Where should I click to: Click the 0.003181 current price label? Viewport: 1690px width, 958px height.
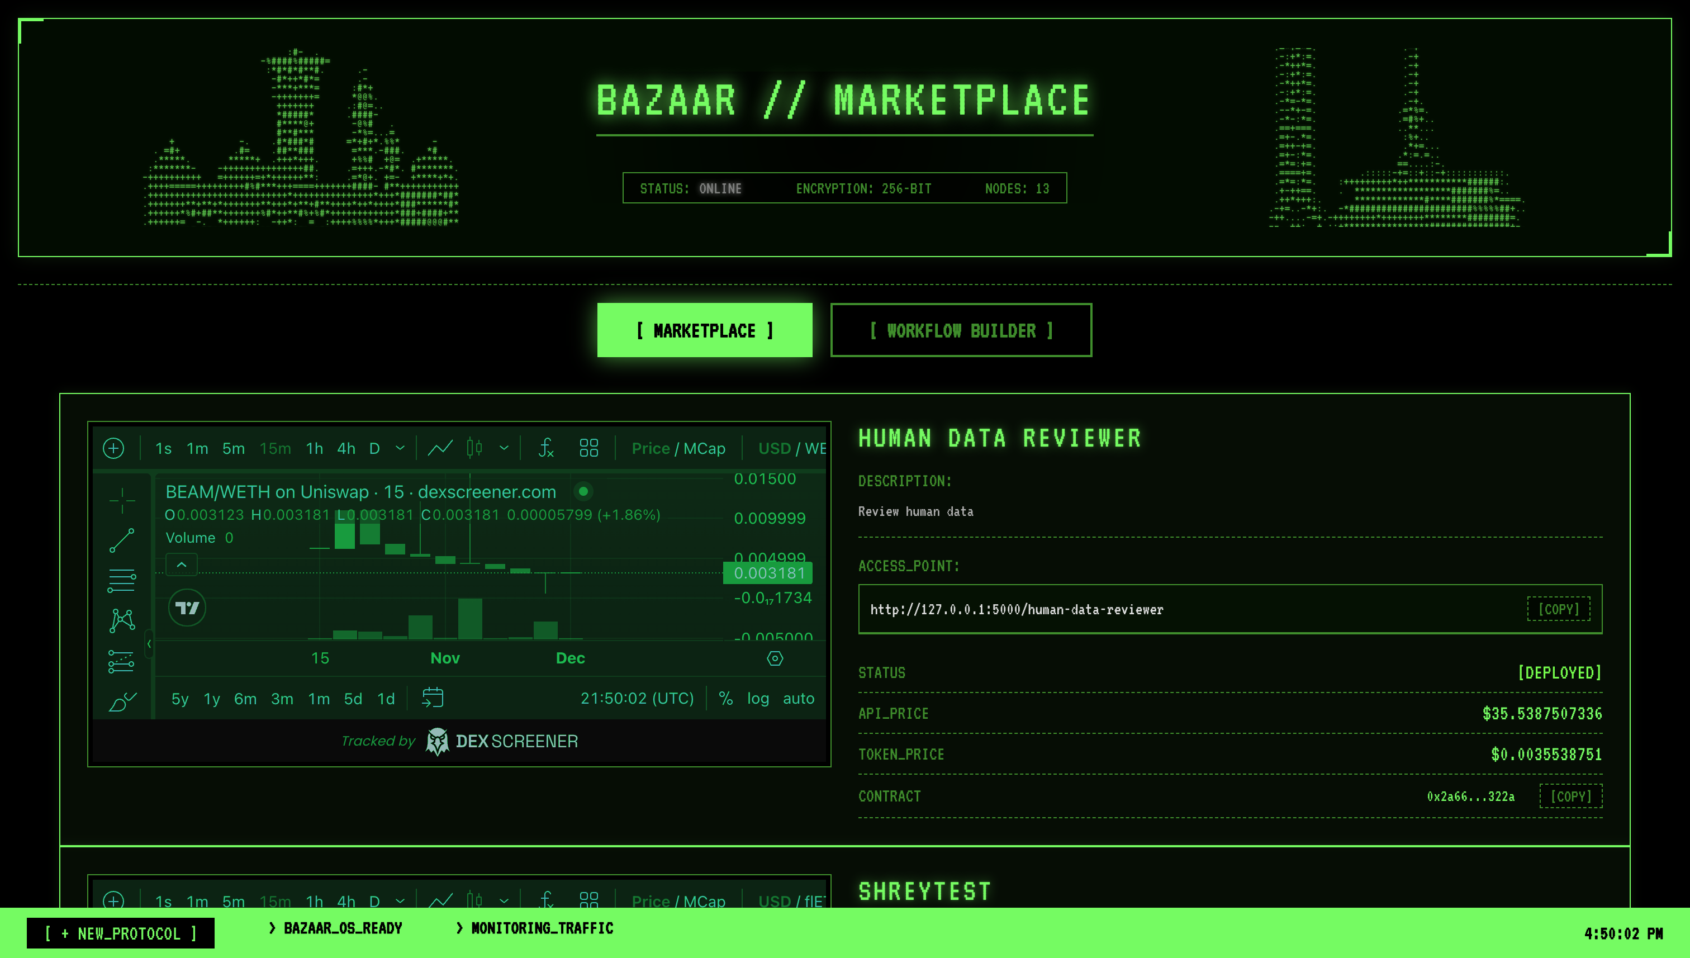click(x=768, y=573)
